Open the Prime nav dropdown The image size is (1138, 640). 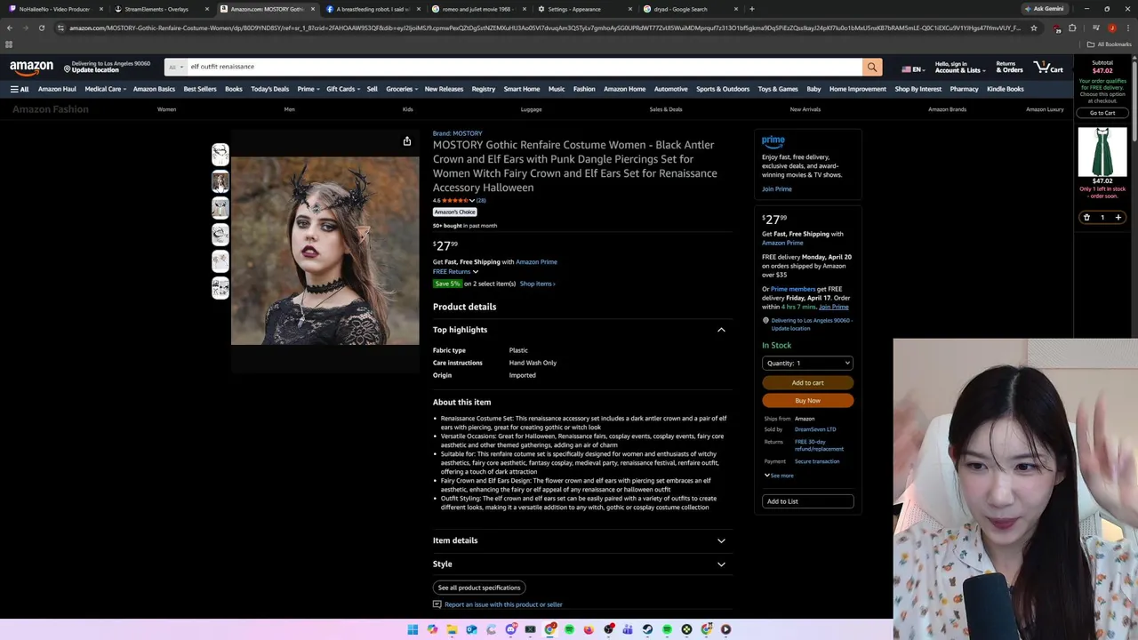coord(309,89)
